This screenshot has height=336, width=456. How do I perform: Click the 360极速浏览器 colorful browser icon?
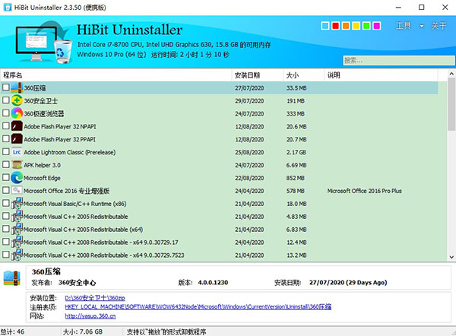[17, 114]
